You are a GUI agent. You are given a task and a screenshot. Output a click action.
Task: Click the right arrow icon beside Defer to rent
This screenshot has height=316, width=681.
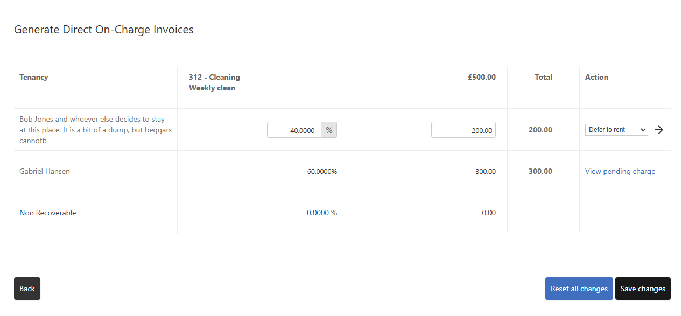[659, 130]
